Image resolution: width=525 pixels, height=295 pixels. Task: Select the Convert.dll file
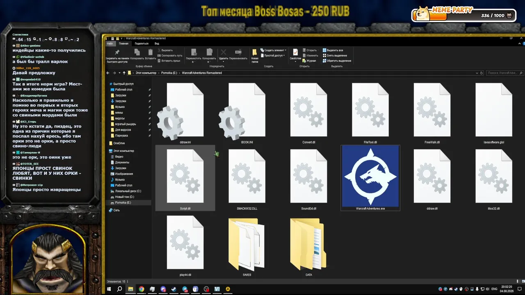308,114
